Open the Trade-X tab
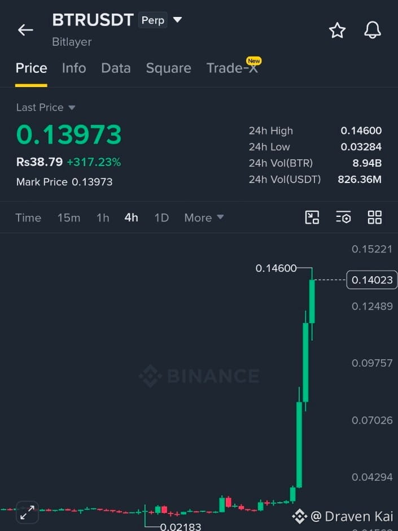Screen dimensions: 398x531 (x=234, y=67)
